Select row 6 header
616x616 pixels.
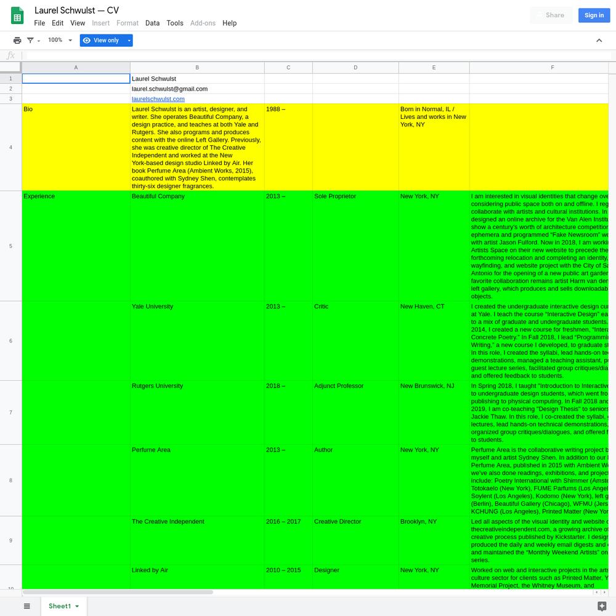coord(10,341)
